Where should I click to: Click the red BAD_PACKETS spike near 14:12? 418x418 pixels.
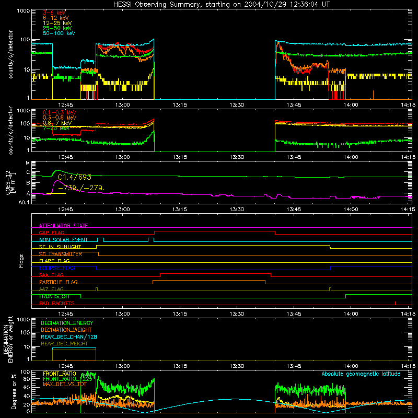[396, 303]
